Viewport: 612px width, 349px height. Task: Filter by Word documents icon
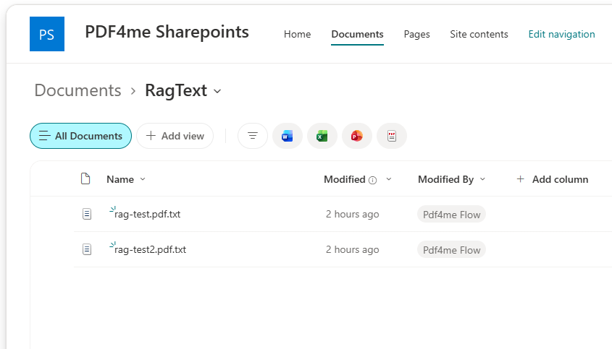coord(288,136)
